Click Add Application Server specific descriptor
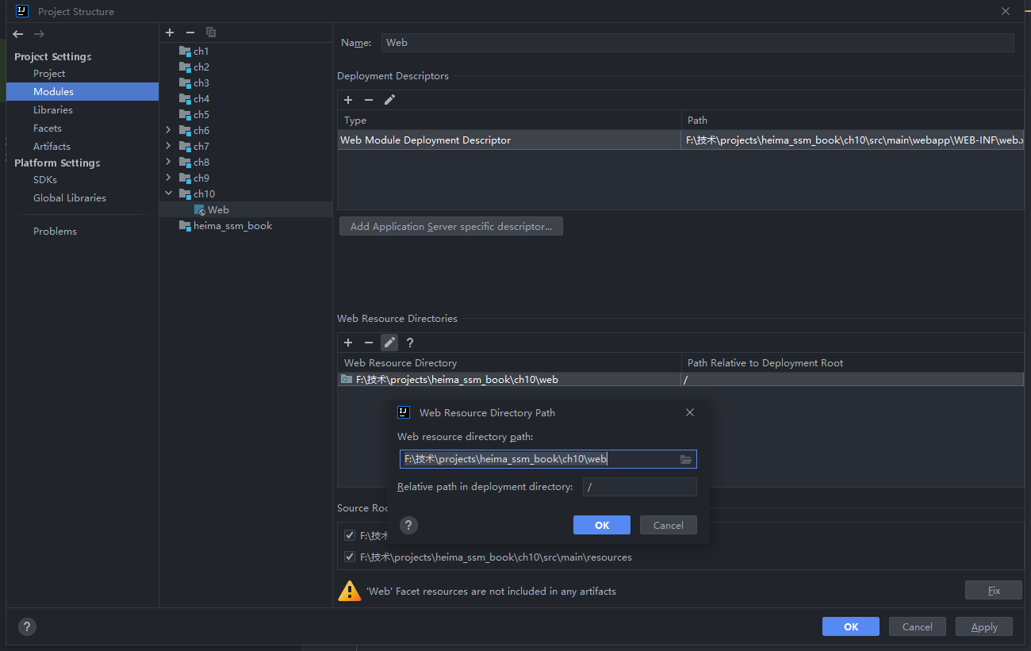The image size is (1031, 651). [x=450, y=227]
